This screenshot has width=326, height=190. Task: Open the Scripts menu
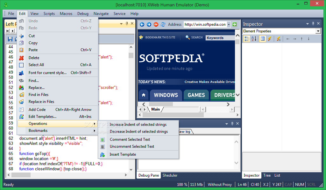tap(49, 13)
